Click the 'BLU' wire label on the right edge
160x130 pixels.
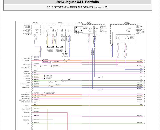click(x=141, y=69)
